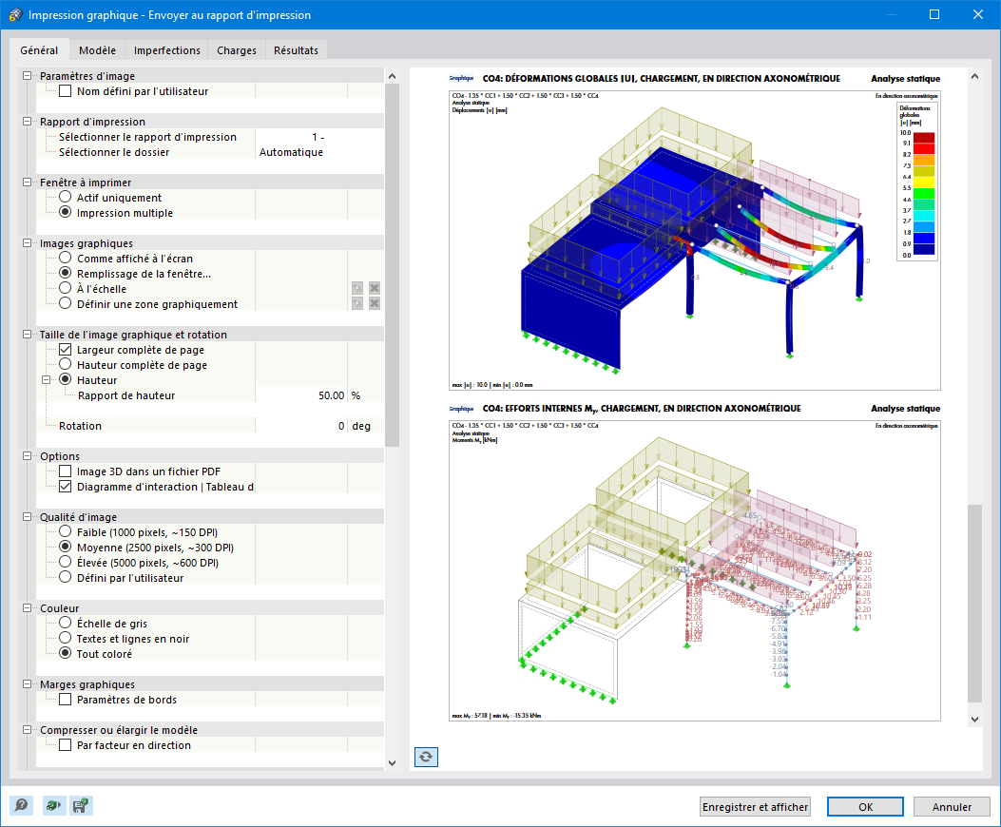The height and width of the screenshot is (827, 1001).
Task: Collapse the Images graphiques section
Action: 27,243
